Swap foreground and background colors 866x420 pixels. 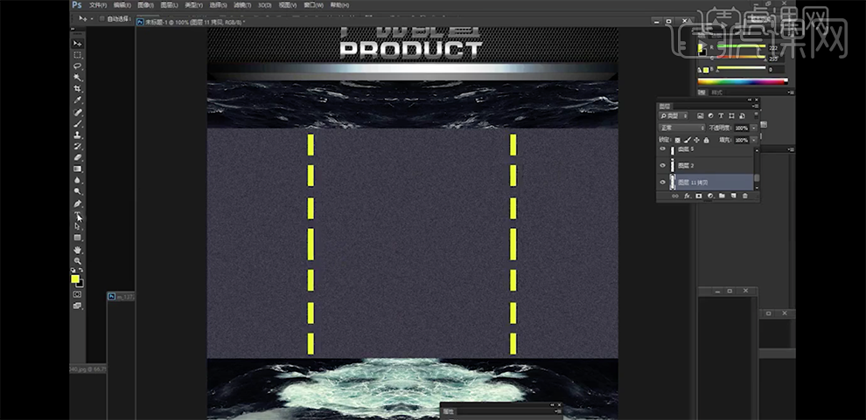click(x=81, y=270)
